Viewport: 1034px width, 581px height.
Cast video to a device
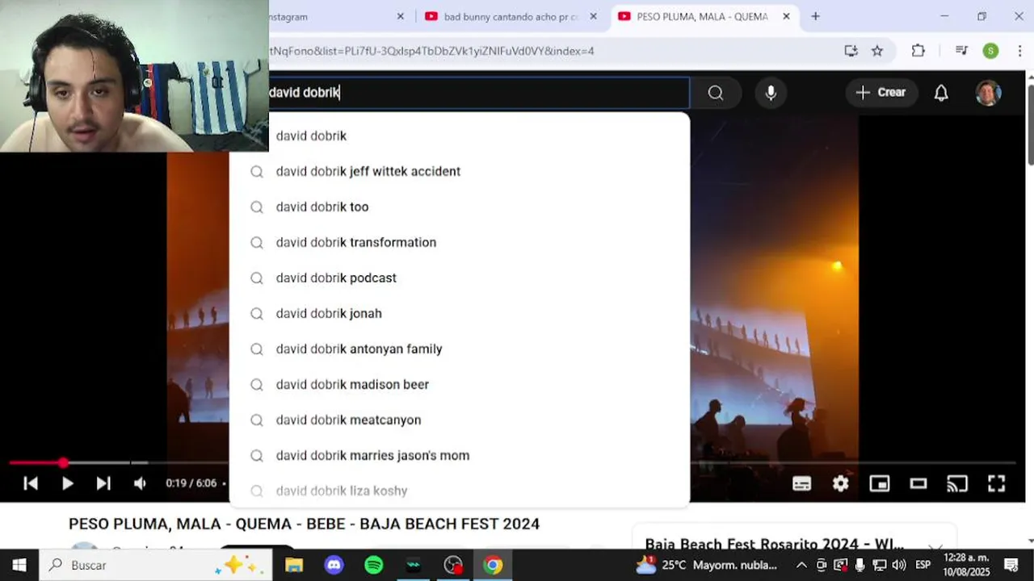click(957, 483)
